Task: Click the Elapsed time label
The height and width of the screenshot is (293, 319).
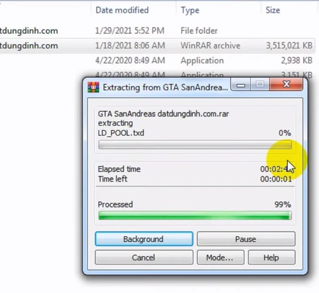Action: 119,169
